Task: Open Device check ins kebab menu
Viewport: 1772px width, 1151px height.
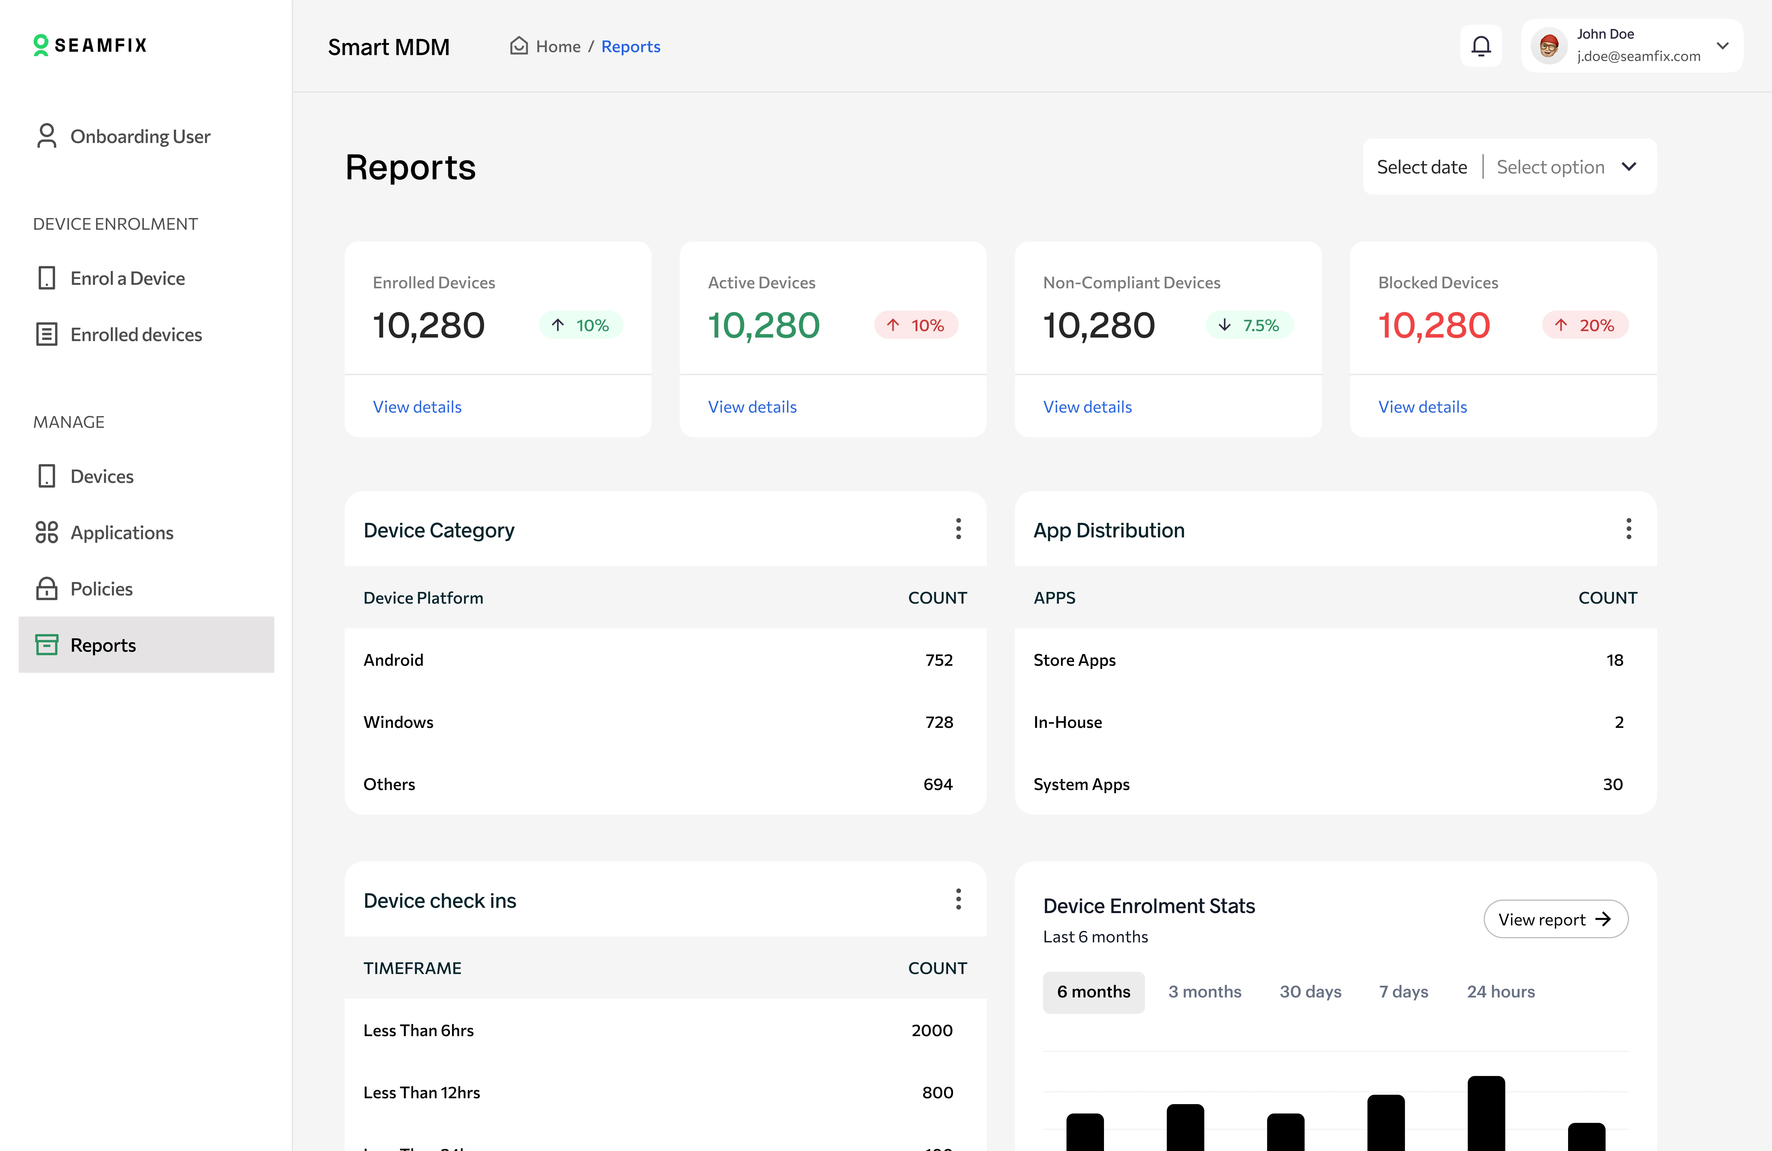Action: pyautogui.click(x=958, y=899)
